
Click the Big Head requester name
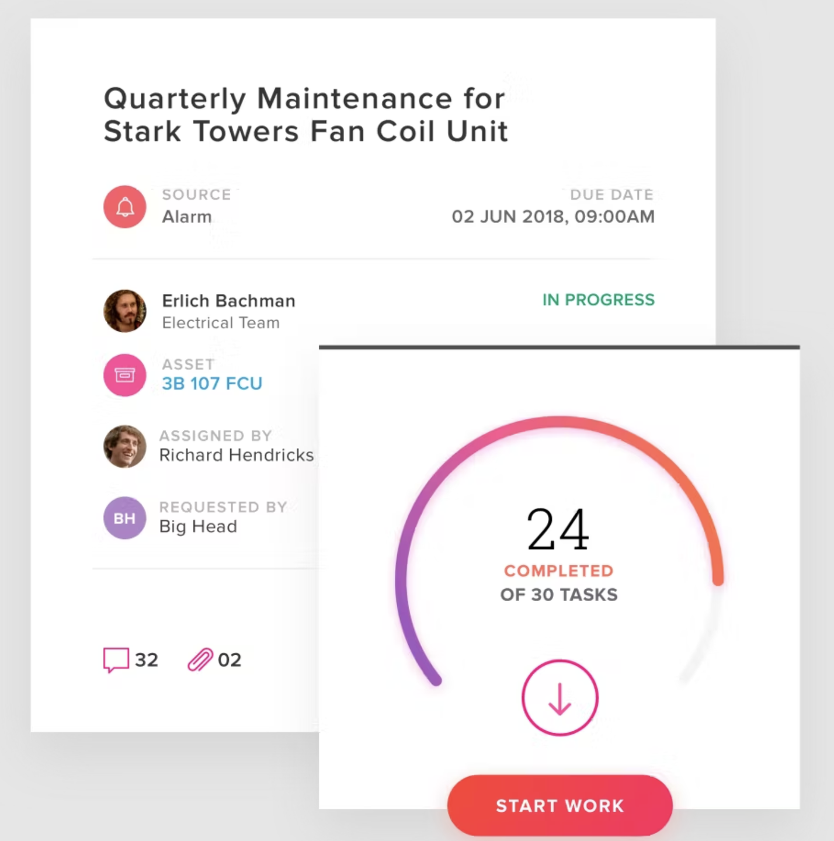pyautogui.click(x=198, y=526)
